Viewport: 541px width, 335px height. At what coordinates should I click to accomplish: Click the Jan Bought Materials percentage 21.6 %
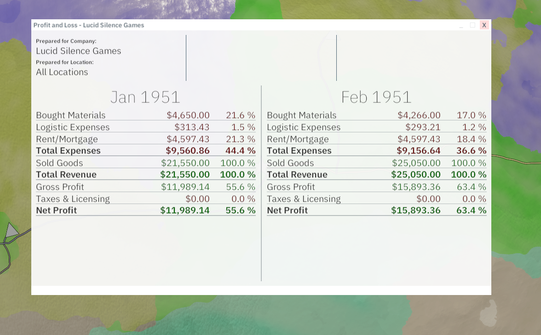tap(240, 115)
